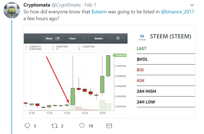This screenshot has height=134, width=204.
Task: Select the Studies toolbar button
Action: point(99,38)
